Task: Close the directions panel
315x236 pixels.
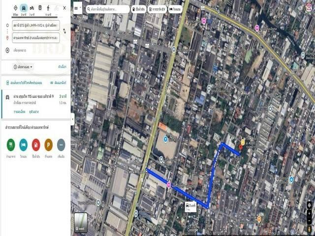Action: tap(64, 8)
